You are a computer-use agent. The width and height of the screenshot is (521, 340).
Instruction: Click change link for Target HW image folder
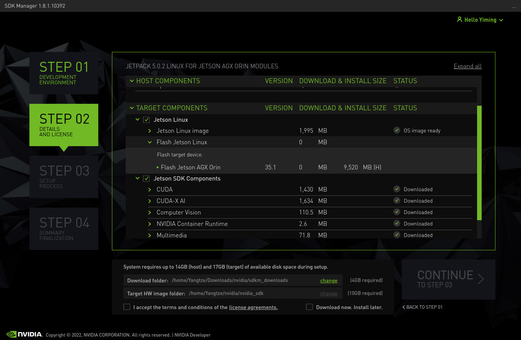[x=328, y=293]
